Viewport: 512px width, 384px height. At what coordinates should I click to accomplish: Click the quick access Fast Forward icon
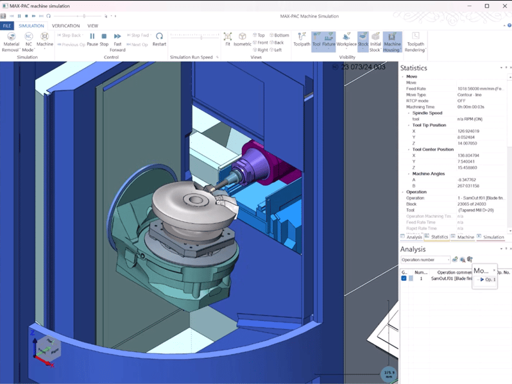coord(33,16)
